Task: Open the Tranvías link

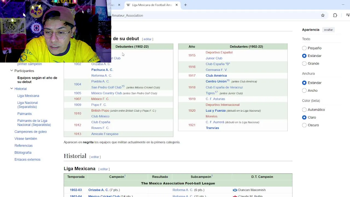Action: (x=212, y=128)
